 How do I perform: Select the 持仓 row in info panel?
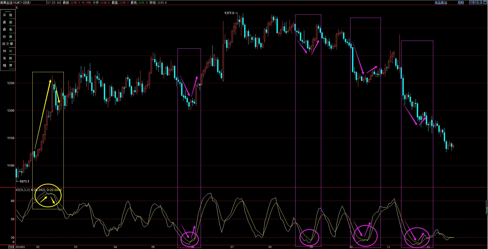pos(8,51)
